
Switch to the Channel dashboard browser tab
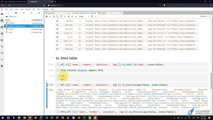click(x=14, y=2)
